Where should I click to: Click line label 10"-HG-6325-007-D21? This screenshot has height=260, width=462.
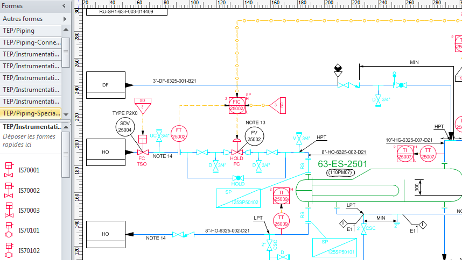(409, 140)
